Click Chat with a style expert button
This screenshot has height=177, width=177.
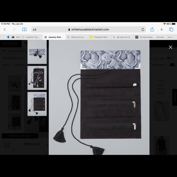20,136
